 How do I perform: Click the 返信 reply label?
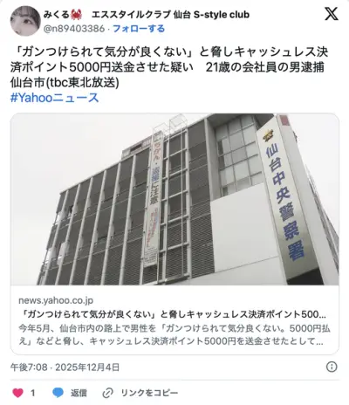pos(79,393)
